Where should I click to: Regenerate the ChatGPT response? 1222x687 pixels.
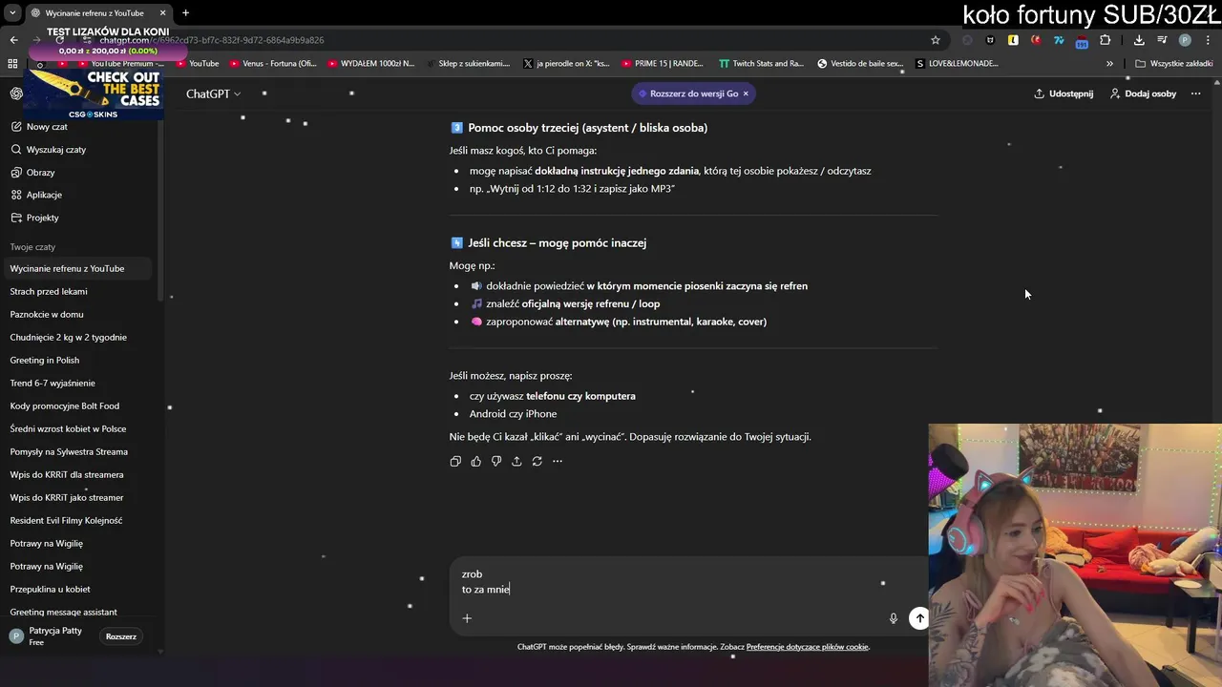[537, 461]
